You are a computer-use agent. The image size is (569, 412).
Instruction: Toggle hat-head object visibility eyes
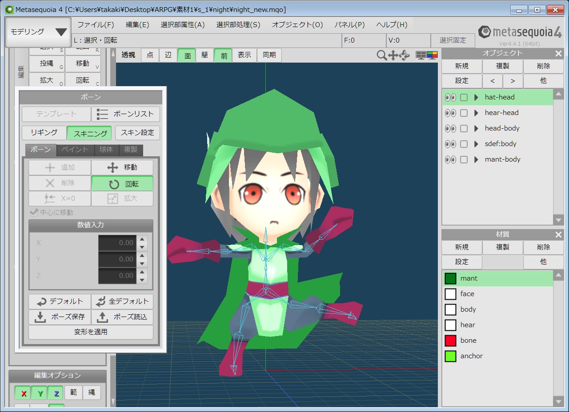click(450, 97)
